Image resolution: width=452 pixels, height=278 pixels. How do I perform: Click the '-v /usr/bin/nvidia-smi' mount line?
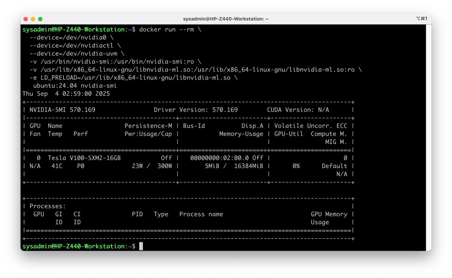tap(115, 62)
